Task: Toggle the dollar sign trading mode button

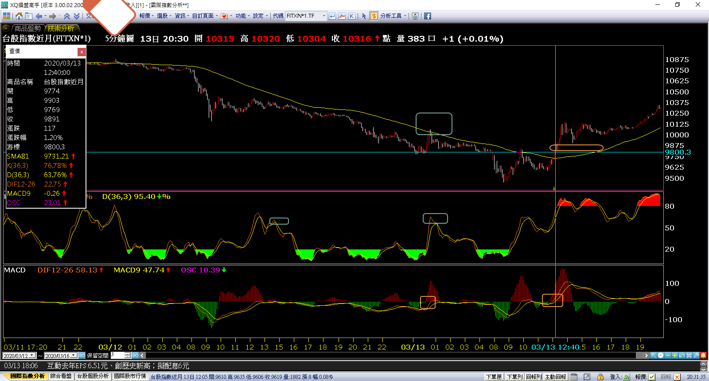Action: 374,16
